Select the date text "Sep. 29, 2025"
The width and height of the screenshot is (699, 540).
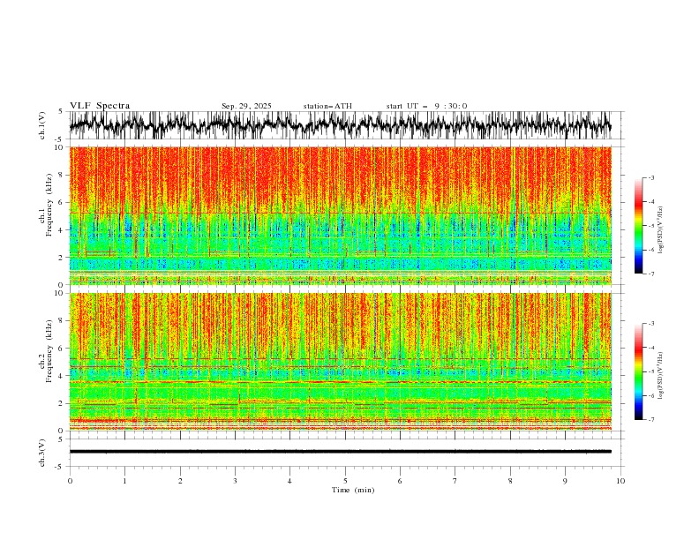[246, 106]
